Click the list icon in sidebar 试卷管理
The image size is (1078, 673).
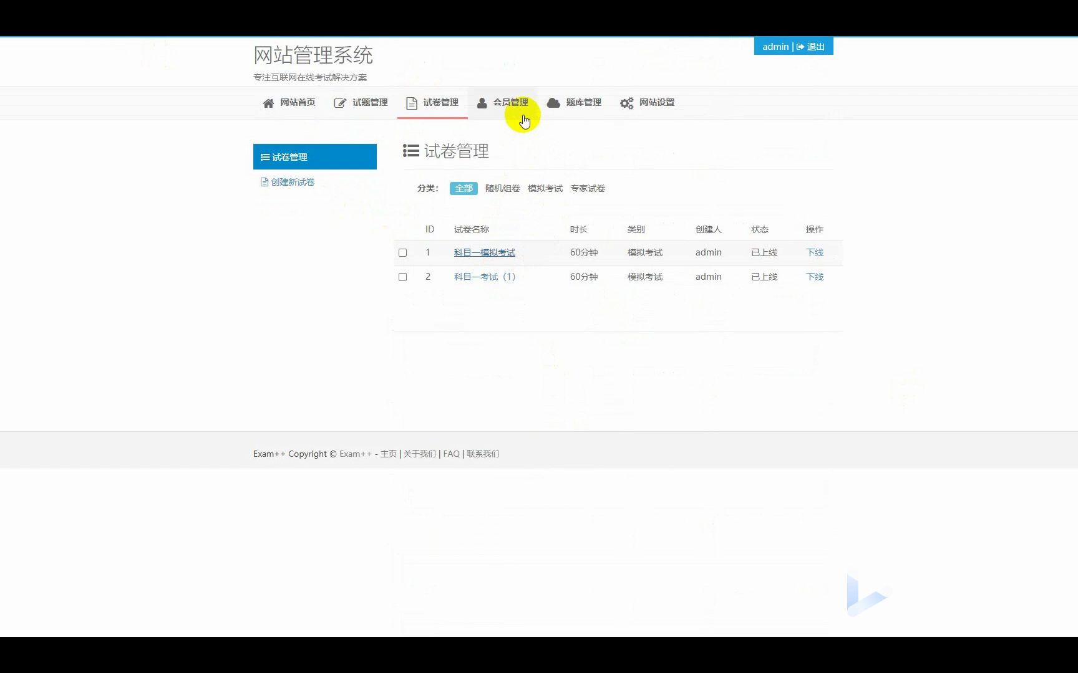(x=265, y=157)
